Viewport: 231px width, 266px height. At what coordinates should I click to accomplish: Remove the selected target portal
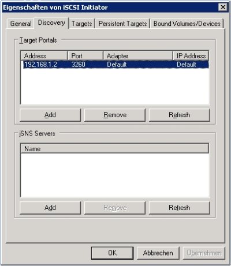115,115
